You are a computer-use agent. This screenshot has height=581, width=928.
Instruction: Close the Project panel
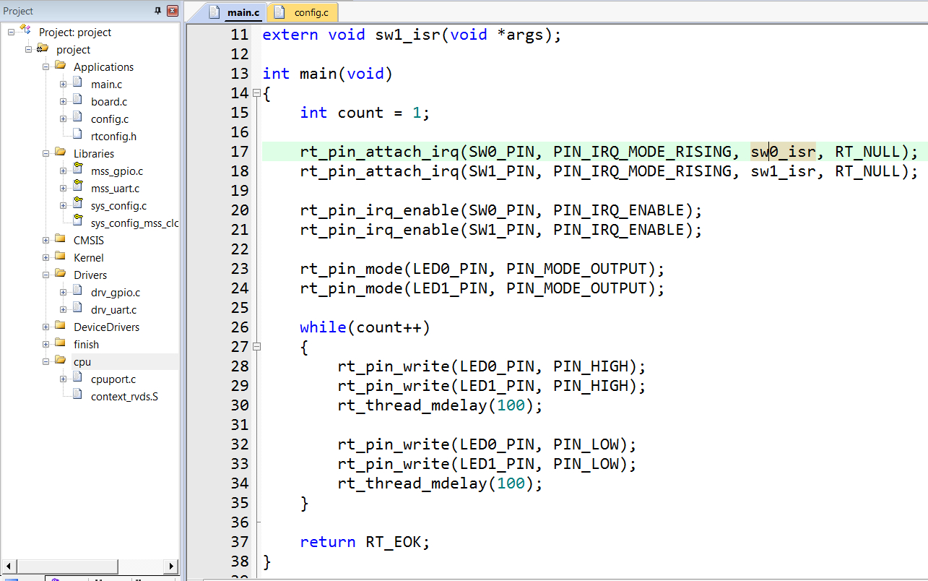(173, 11)
